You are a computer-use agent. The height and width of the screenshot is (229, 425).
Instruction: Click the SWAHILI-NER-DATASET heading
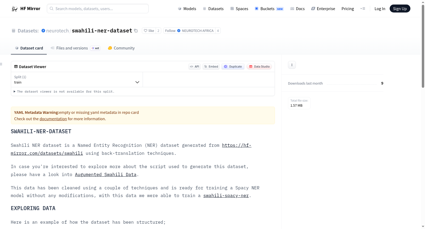tap(41, 131)
